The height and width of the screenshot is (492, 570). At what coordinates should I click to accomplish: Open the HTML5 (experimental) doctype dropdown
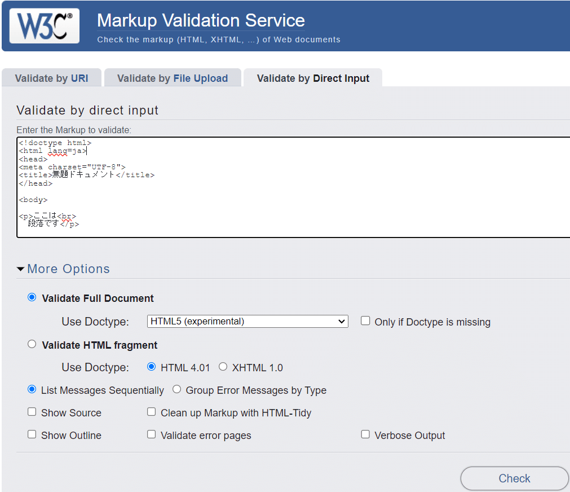click(248, 322)
